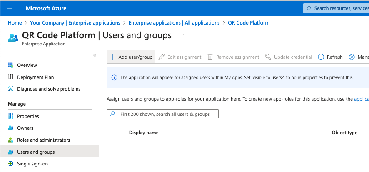Click Refresh in the toolbar

(330, 57)
